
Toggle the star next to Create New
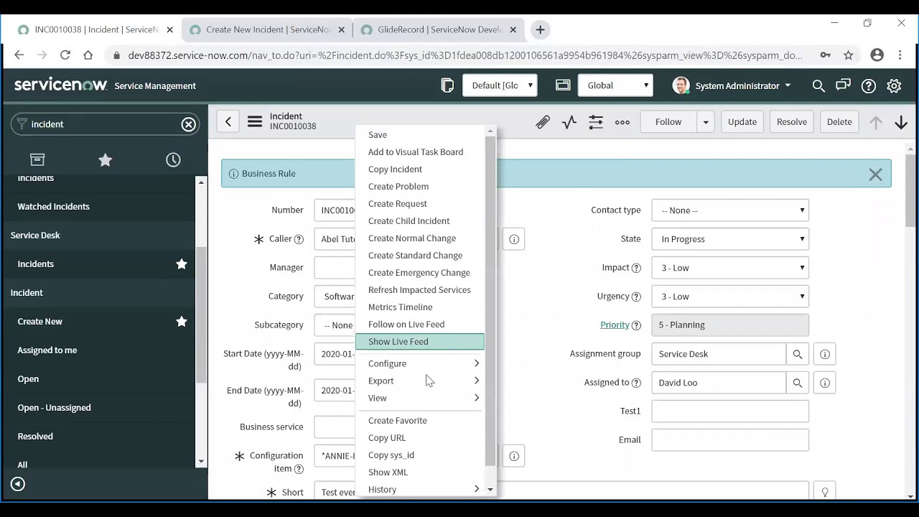pos(182,321)
